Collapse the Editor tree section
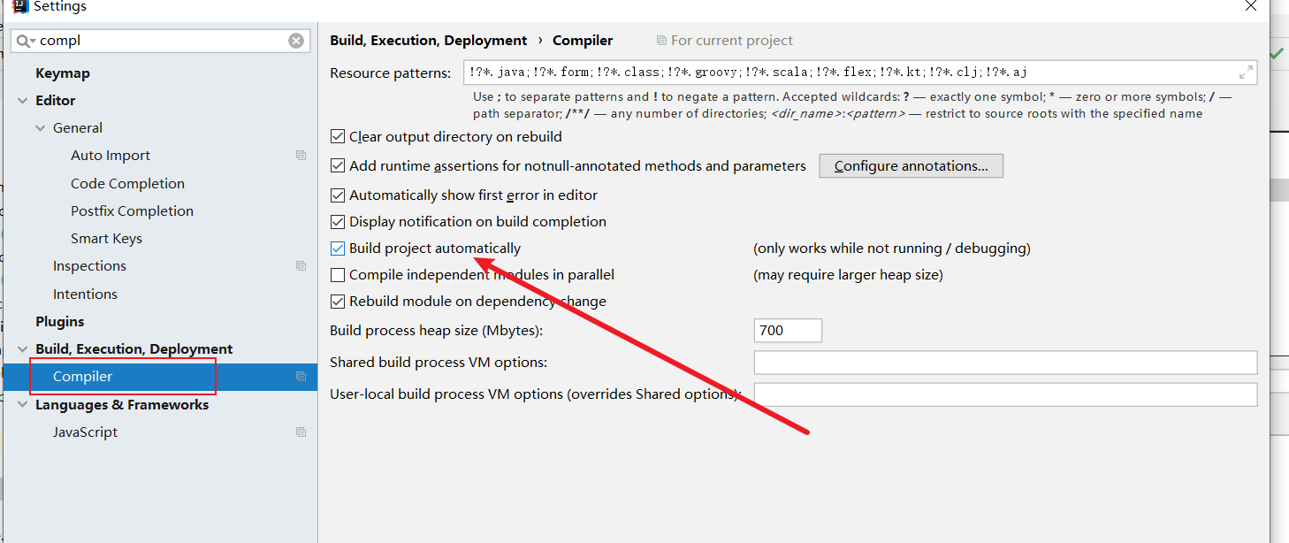1289x543 pixels. (x=22, y=101)
